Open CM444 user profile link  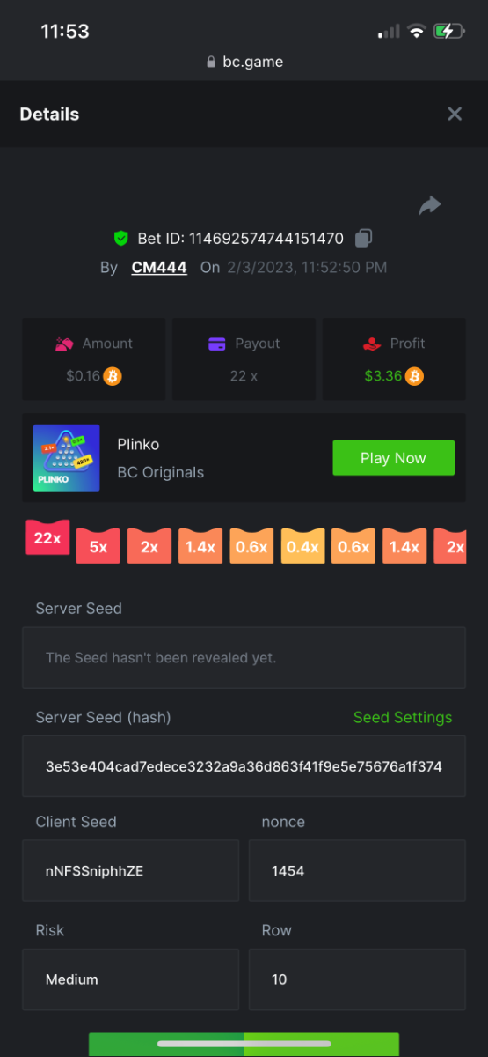(x=159, y=267)
